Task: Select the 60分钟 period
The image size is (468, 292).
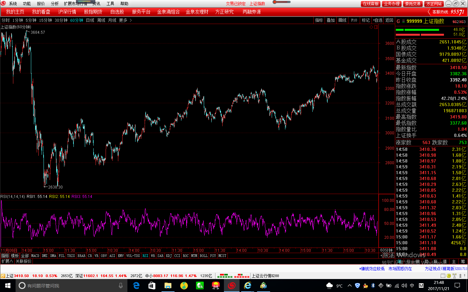Action: pyautogui.click(x=77, y=20)
